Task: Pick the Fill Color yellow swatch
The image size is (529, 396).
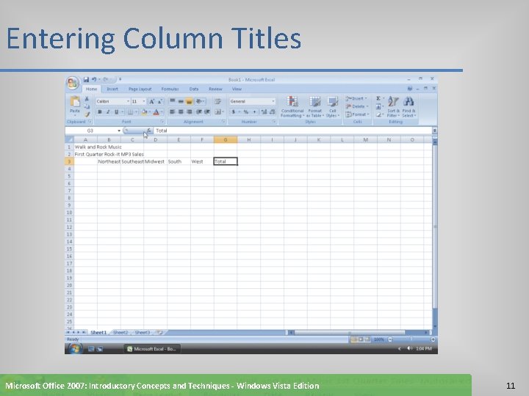Action: pos(144,111)
